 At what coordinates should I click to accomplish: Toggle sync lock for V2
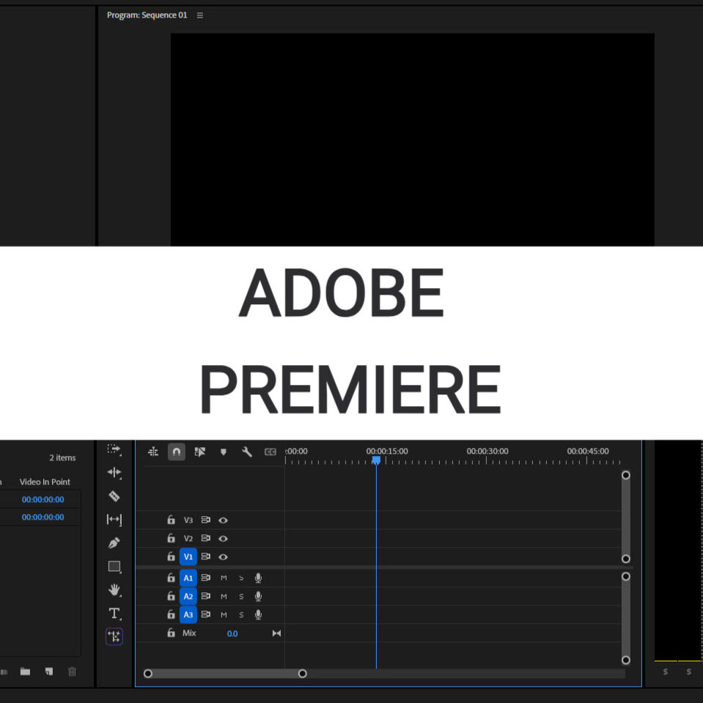click(206, 538)
